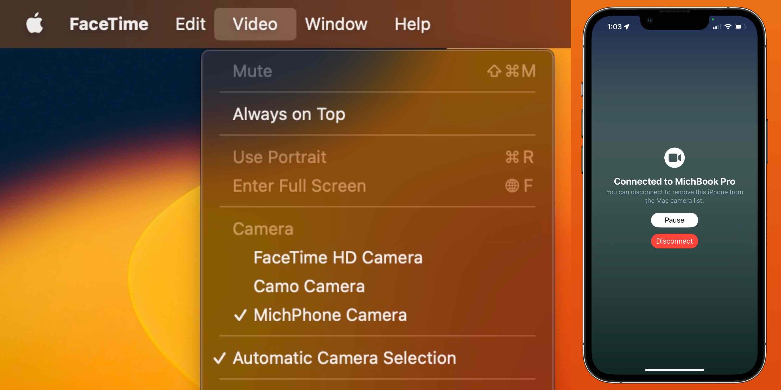The image size is (781, 390).
Task: Select the Apple logo menu icon
Action: (34, 24)
